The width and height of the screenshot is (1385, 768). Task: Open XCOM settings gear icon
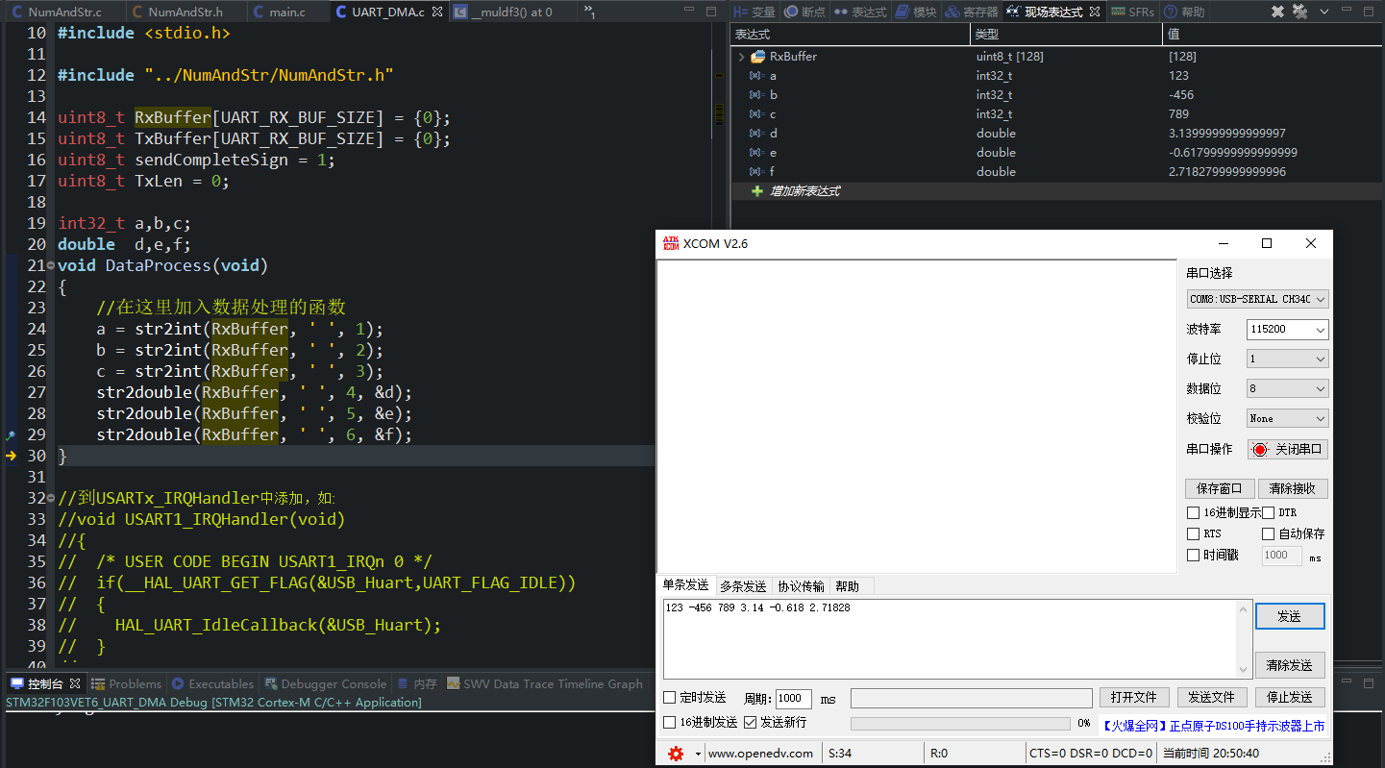[676, 754]
